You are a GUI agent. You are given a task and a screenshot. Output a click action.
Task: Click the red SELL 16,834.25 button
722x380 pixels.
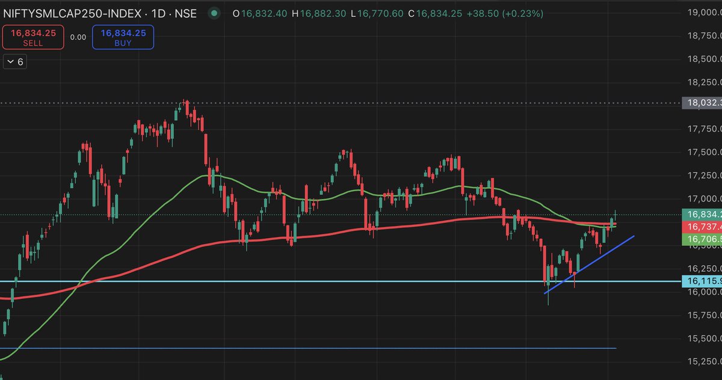(x=33, y=38)
